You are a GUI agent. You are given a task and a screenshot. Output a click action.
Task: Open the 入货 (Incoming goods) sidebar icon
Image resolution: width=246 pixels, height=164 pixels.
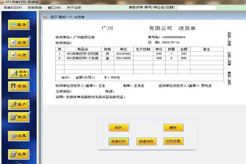pos(19,55)
